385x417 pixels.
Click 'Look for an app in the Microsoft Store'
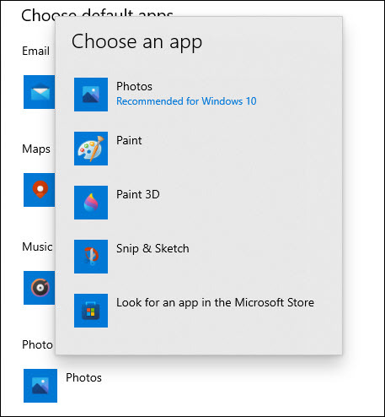(x=216, y=303)
